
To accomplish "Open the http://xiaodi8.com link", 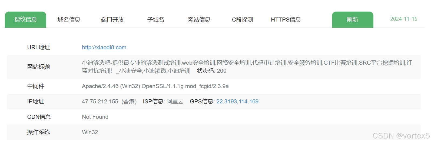I will tap(104, 47).
